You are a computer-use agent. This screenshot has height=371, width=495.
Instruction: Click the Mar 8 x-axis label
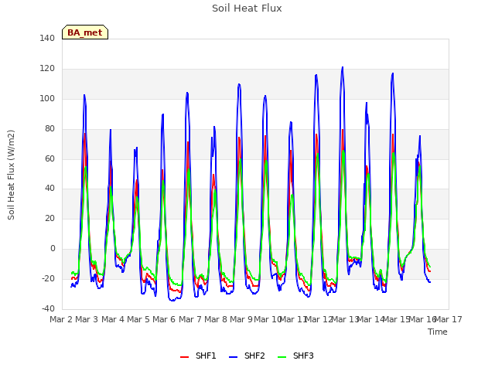tap(216, 319)
